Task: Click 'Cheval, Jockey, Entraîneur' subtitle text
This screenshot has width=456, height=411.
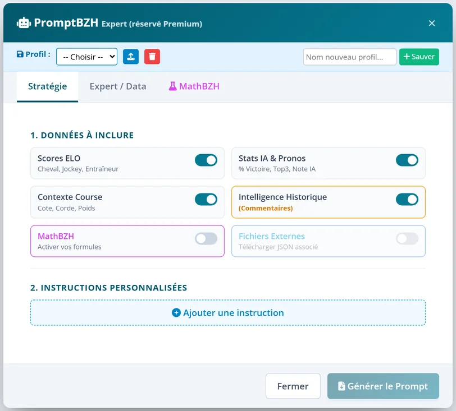Action: click(78, 169)
